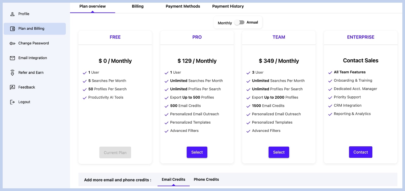
Task: Toggle the Monthly/Annual billing switch
Action: pos(239,22)
